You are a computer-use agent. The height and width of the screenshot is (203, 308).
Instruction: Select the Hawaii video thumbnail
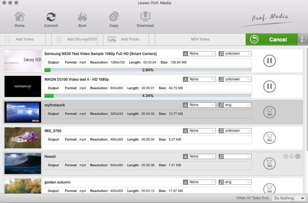pyautogui.click(x=23, y=163)
